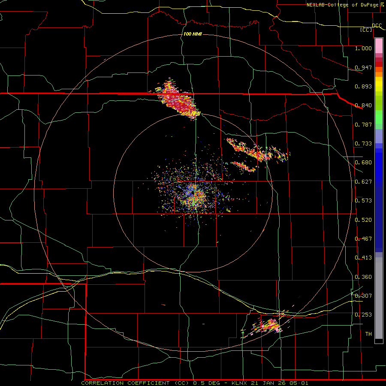This screenshot has width=386, height=386.
Task: Select the 0.253 scale value
Action: (363, 315)
